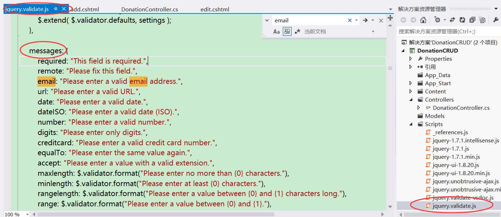Close the find panel
Screen dimensions: 501x217
click(x=381, y=21)
